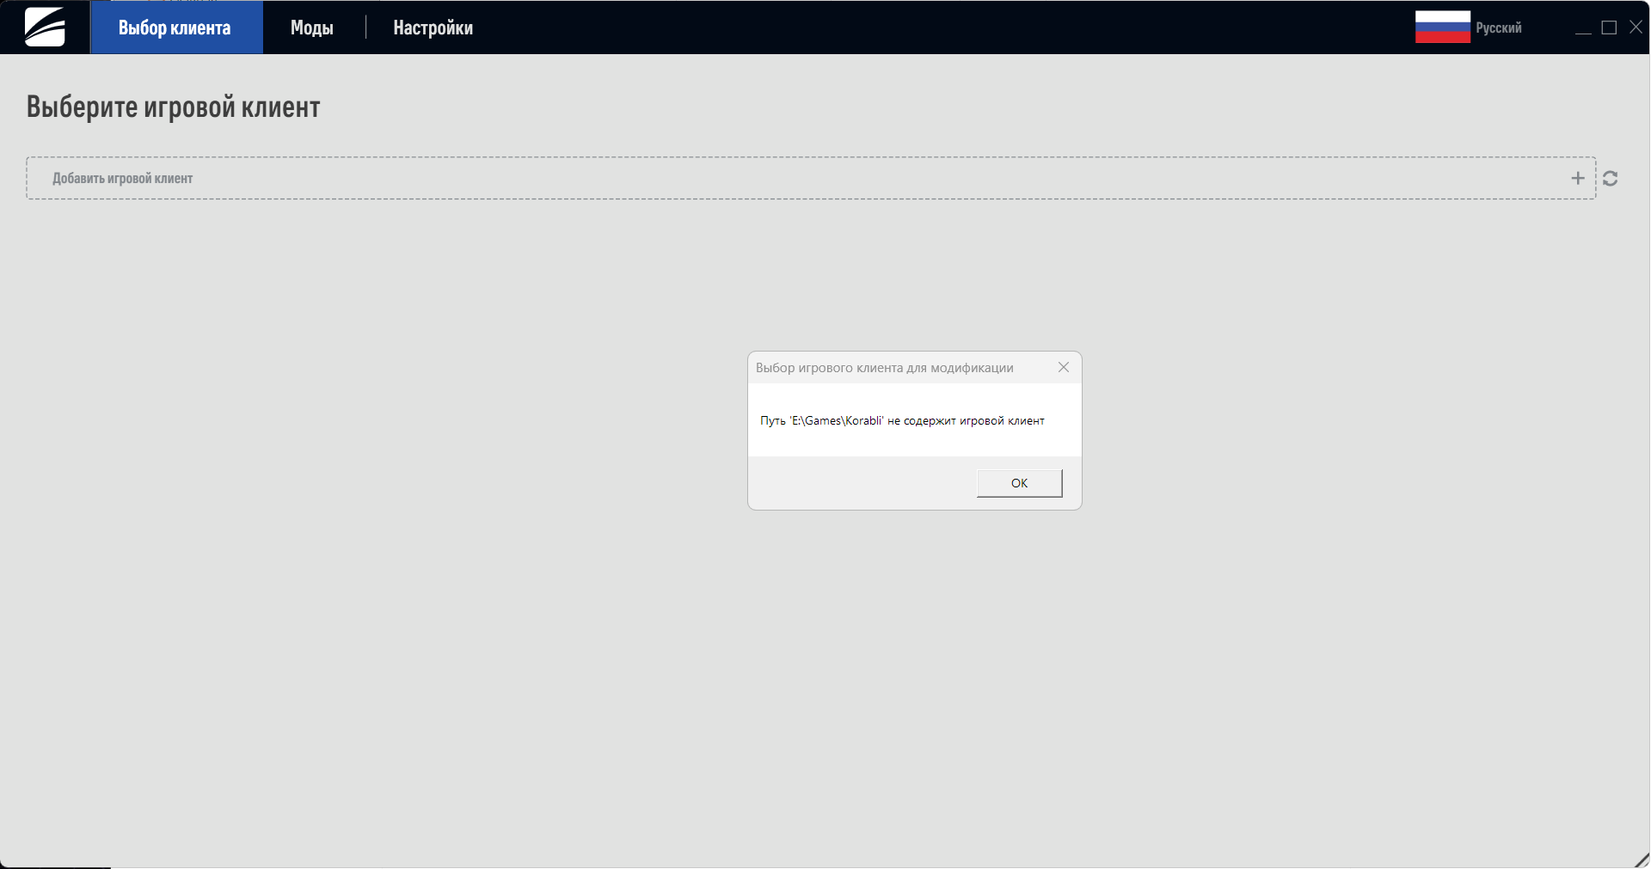Click the Выберите игровой клиент heading

[173, 107]
